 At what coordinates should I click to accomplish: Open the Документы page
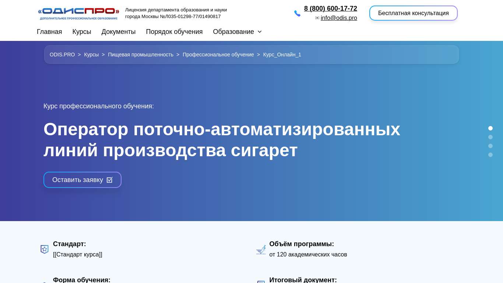point(119,32)
